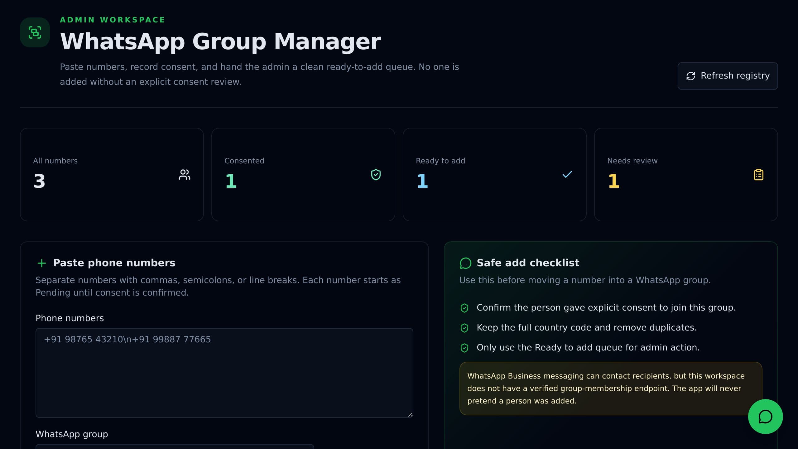Click the checkmark icon in Ready to add card
The image size is (798, 449).
567,174
